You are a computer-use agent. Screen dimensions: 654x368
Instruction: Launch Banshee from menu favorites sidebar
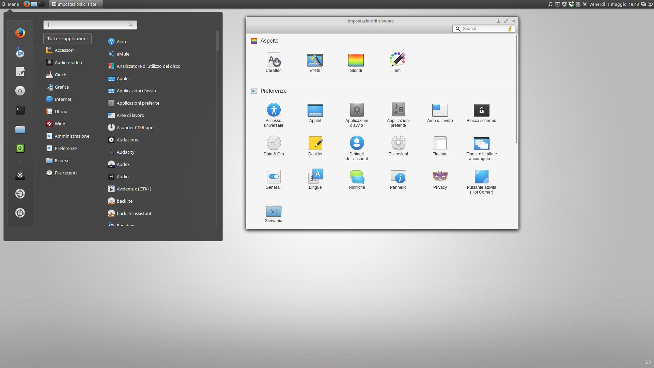pyautogui.click(x=20, y=52)
